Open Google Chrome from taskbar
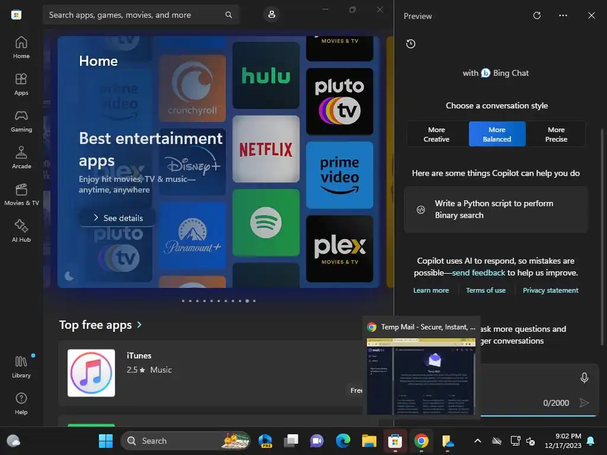 (421, 441)
